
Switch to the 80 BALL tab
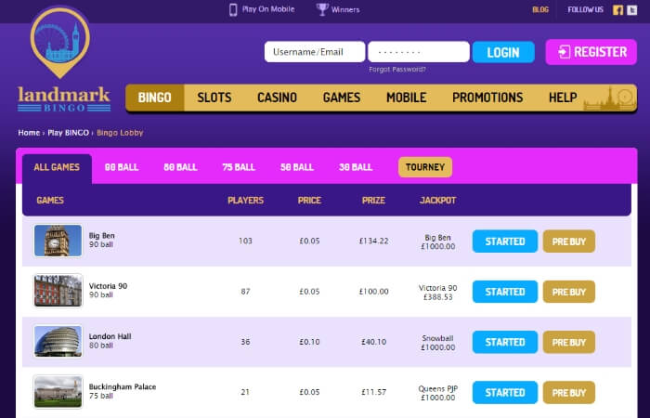(x=180, y=167)
